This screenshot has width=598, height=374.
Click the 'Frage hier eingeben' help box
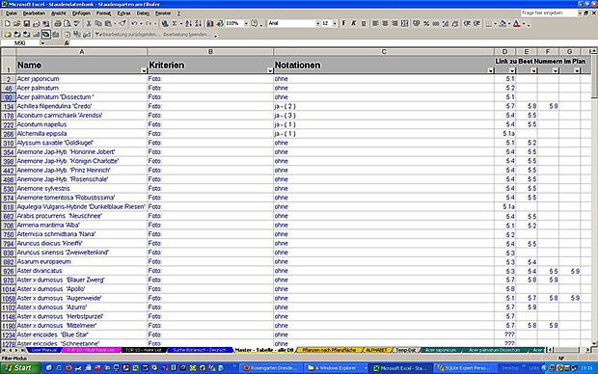tap(549, 13)
